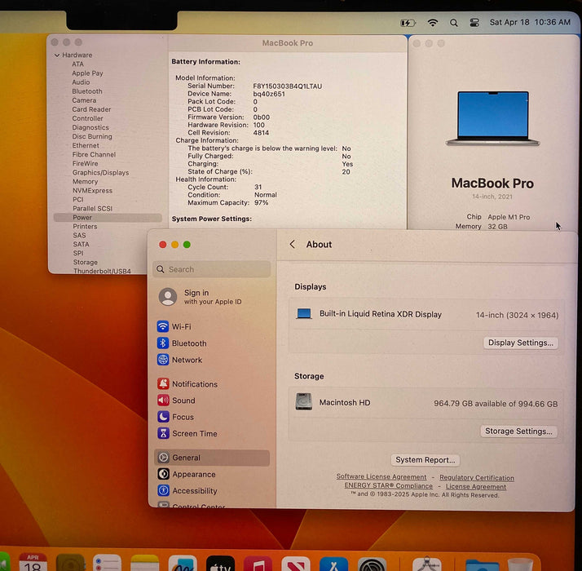
Task: Select FireWire in System Information sidebar
Action: pyautogui.click(x=86, y=163)
